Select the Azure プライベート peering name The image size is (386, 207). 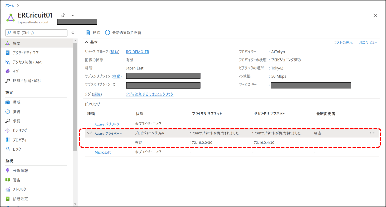[108, 133]
